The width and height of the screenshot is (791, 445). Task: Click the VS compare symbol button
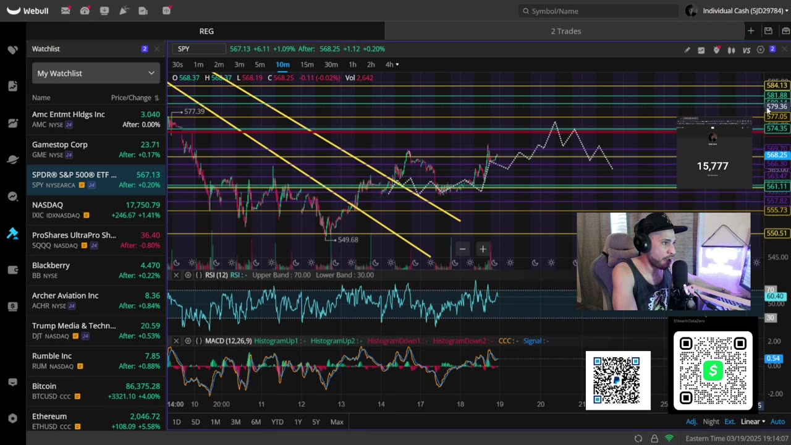(x=747, y=49)
